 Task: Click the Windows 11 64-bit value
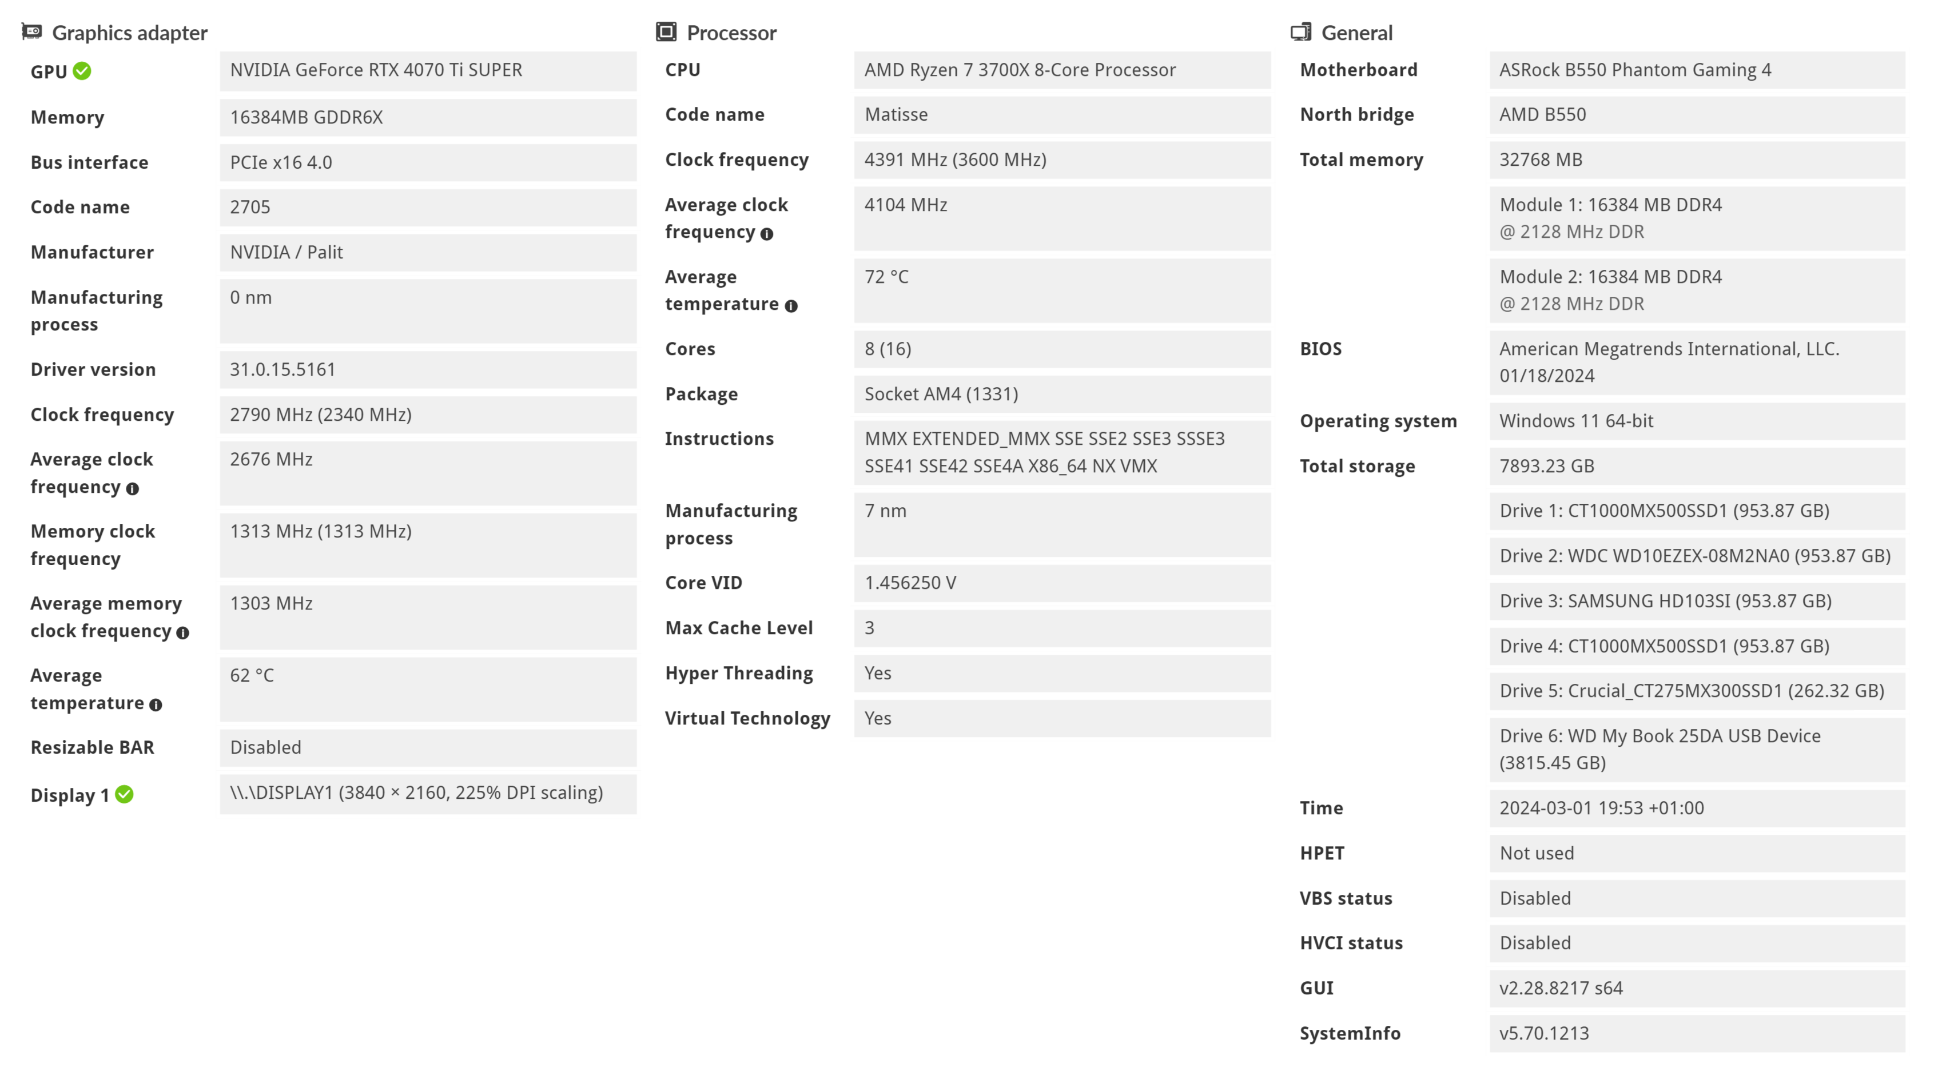pyautogui.click(x=1697, y=420)
